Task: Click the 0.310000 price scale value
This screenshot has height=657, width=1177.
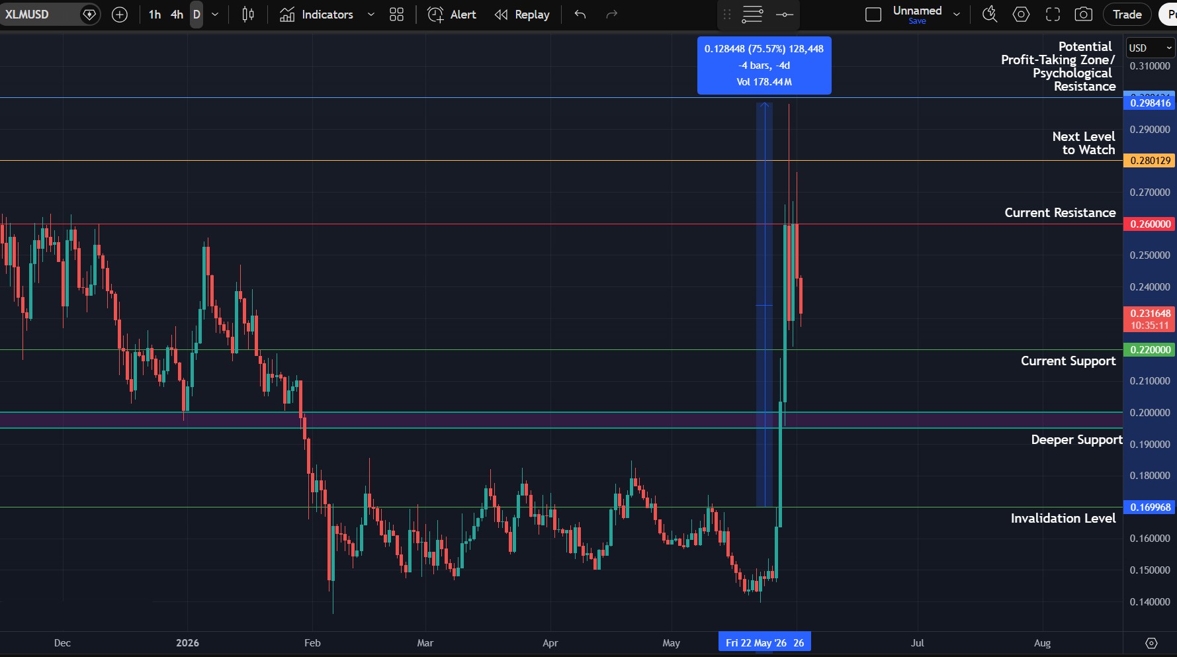Action: (1150, 66)
